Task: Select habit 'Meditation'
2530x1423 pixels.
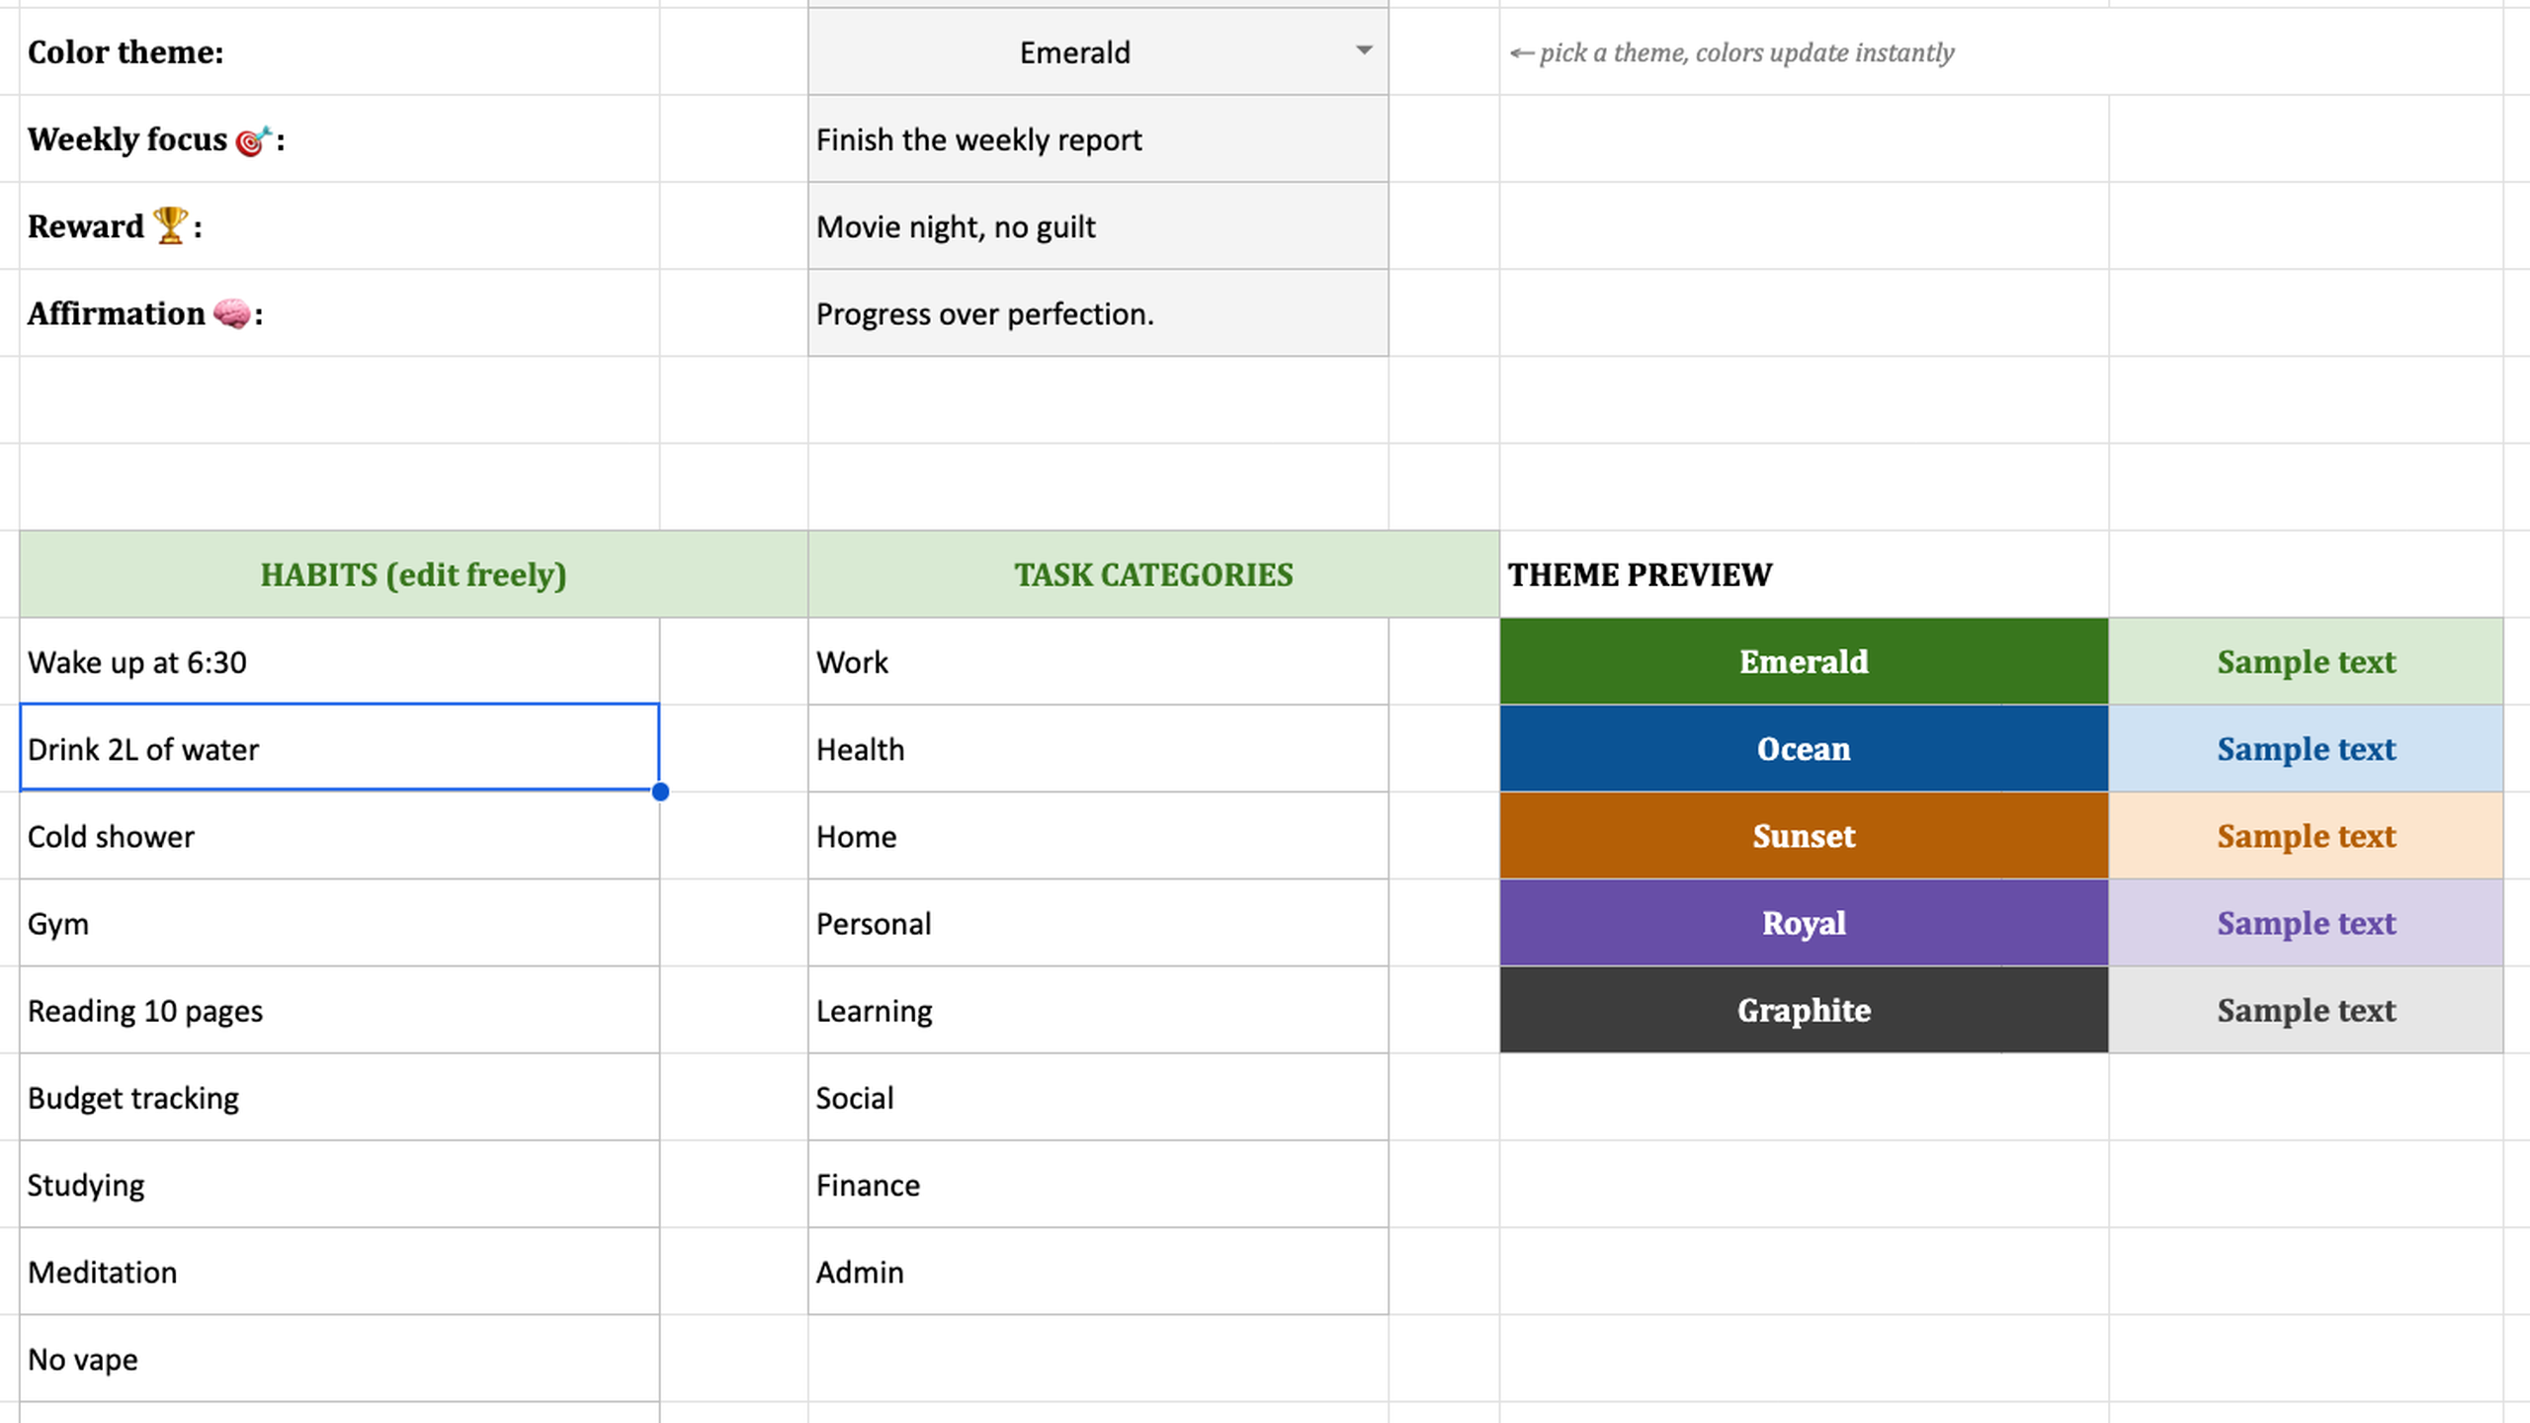Action: click(x=339, y=1271)
